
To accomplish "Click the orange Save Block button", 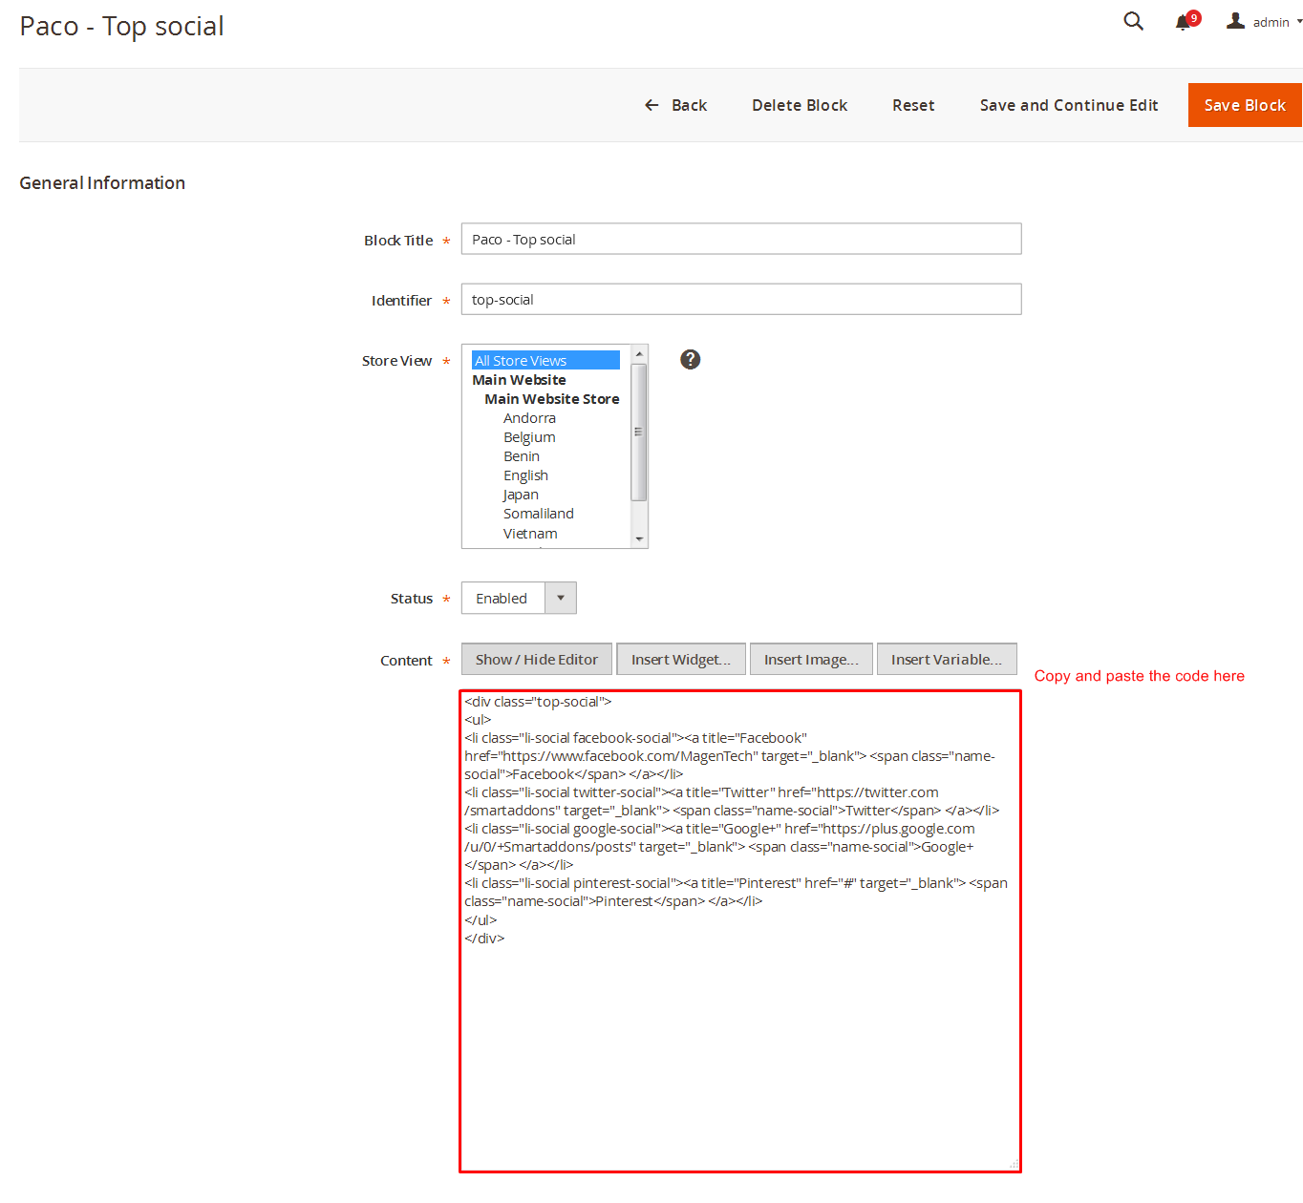I will (1244, 105).
